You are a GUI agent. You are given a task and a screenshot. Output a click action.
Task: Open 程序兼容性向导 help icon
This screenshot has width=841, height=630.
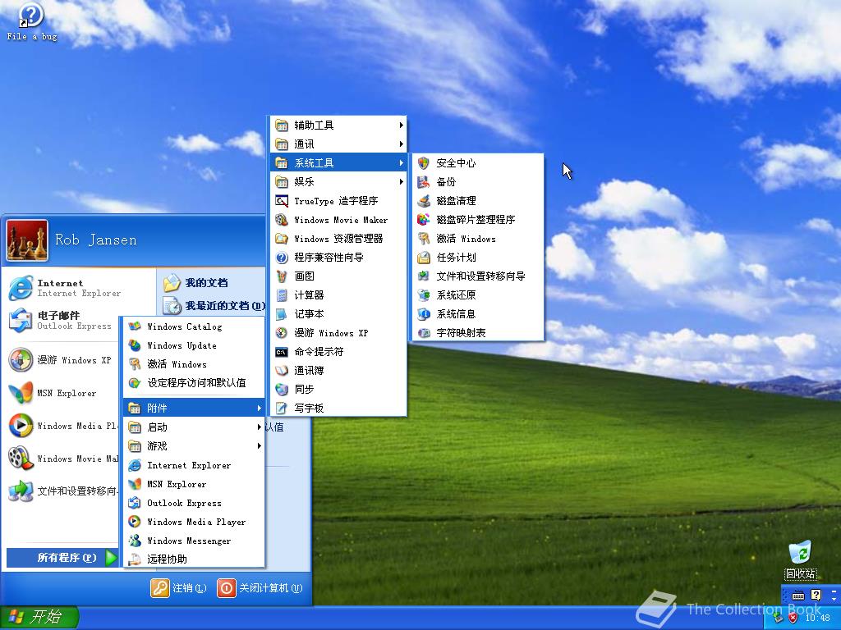282,258
